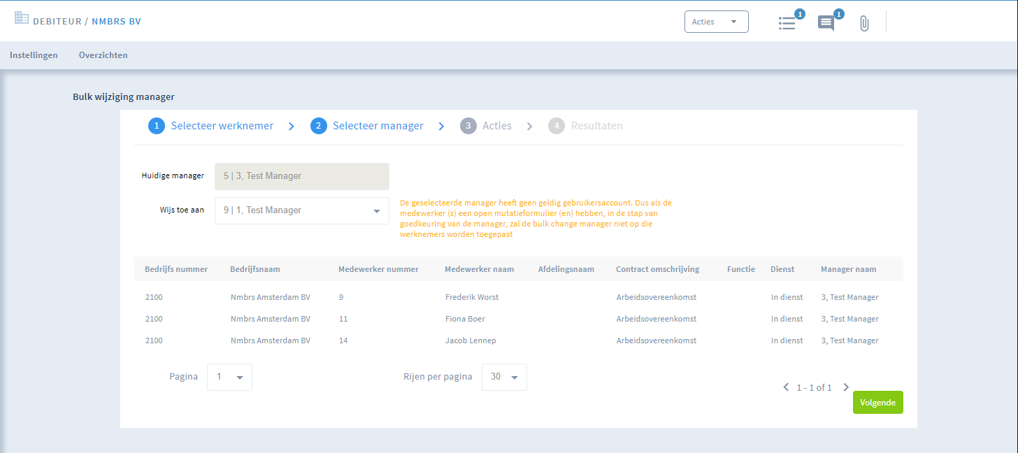This screenshot has height=453, width=1018.
Task: Select the Fiona Boer row
Action: point(519,319)
